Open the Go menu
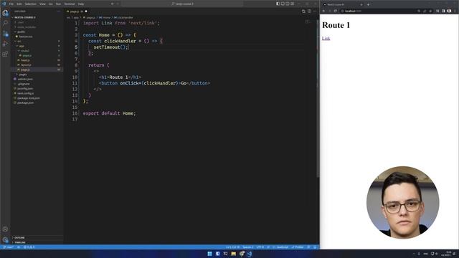 coord(51,4)
